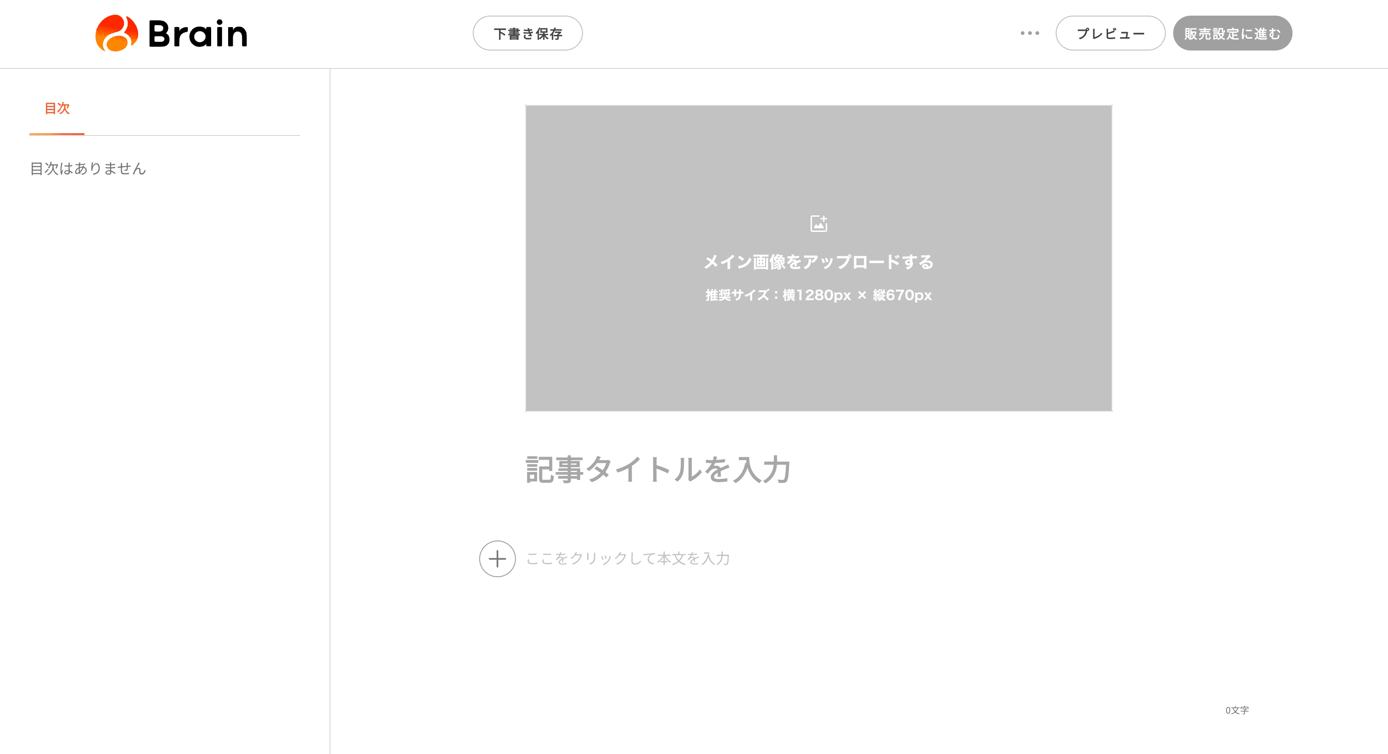Open the three-dot more options menu
1388x754 pixels.
[1030, 34]
